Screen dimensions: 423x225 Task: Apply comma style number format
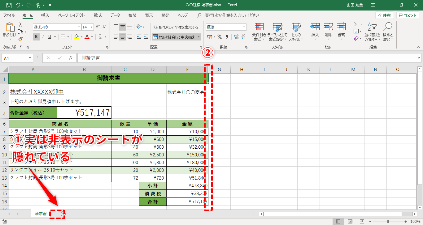coord(227,37)
